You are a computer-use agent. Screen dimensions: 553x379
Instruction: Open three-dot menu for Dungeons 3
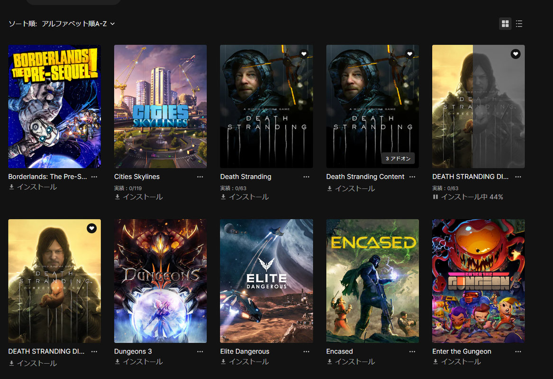tap(200, 352)
